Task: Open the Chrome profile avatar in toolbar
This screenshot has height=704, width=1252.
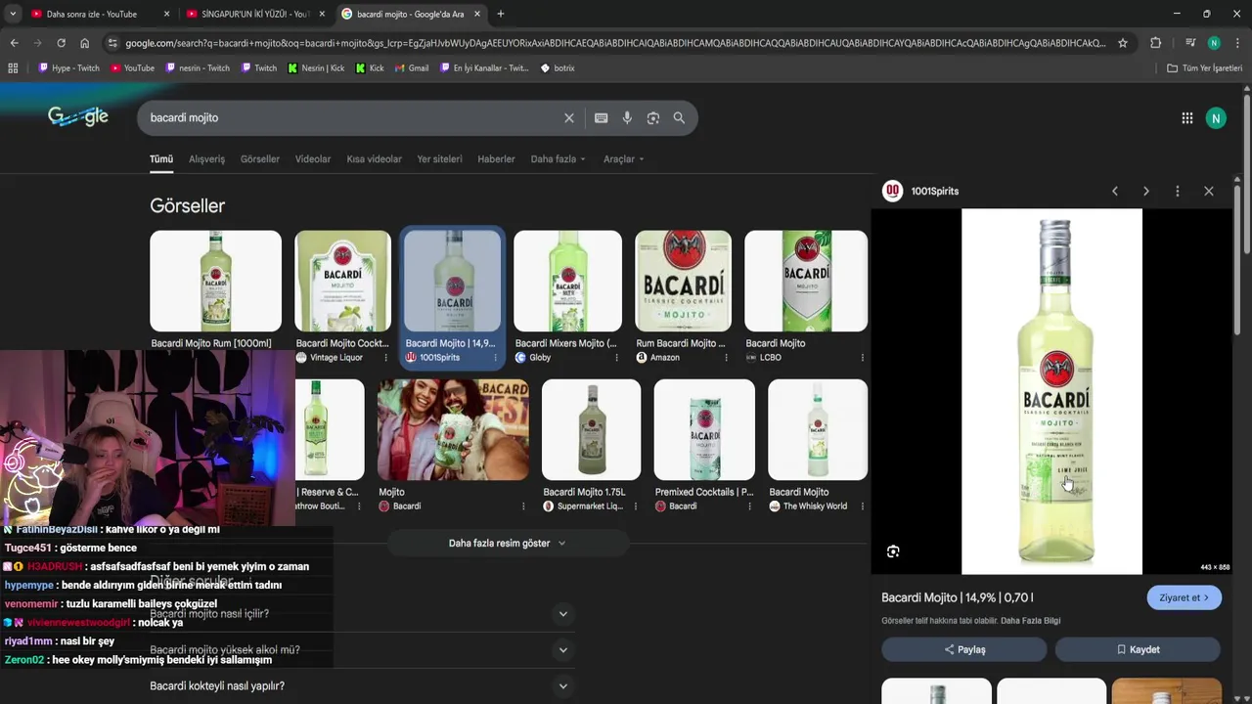Action: click(1214, 43)
